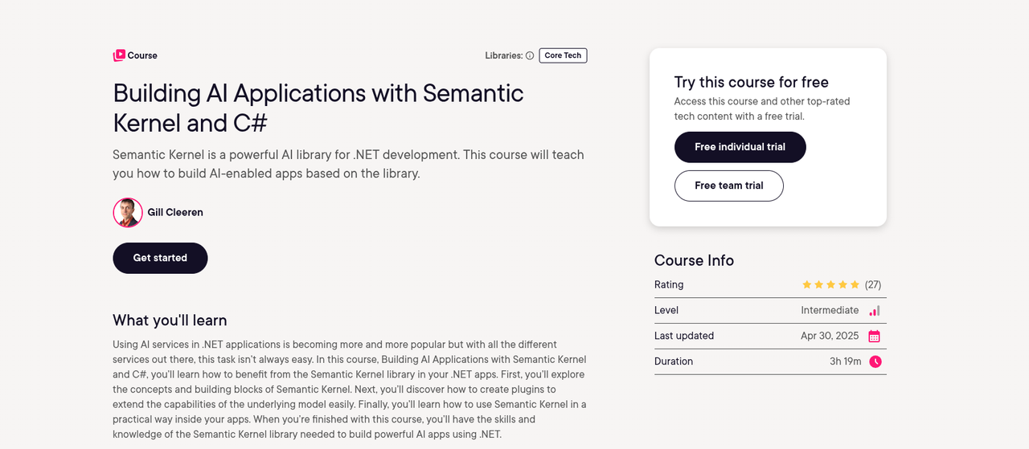1029x449 pixels.
Task: Open the Libraries info icon
Action: coord(530,55)
